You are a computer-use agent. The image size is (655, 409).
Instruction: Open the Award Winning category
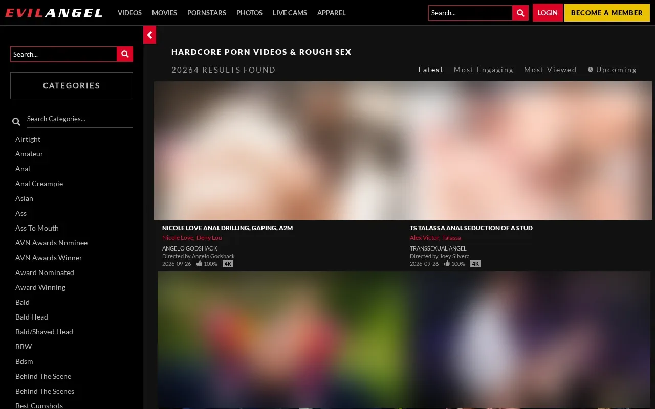coord(40,287)
